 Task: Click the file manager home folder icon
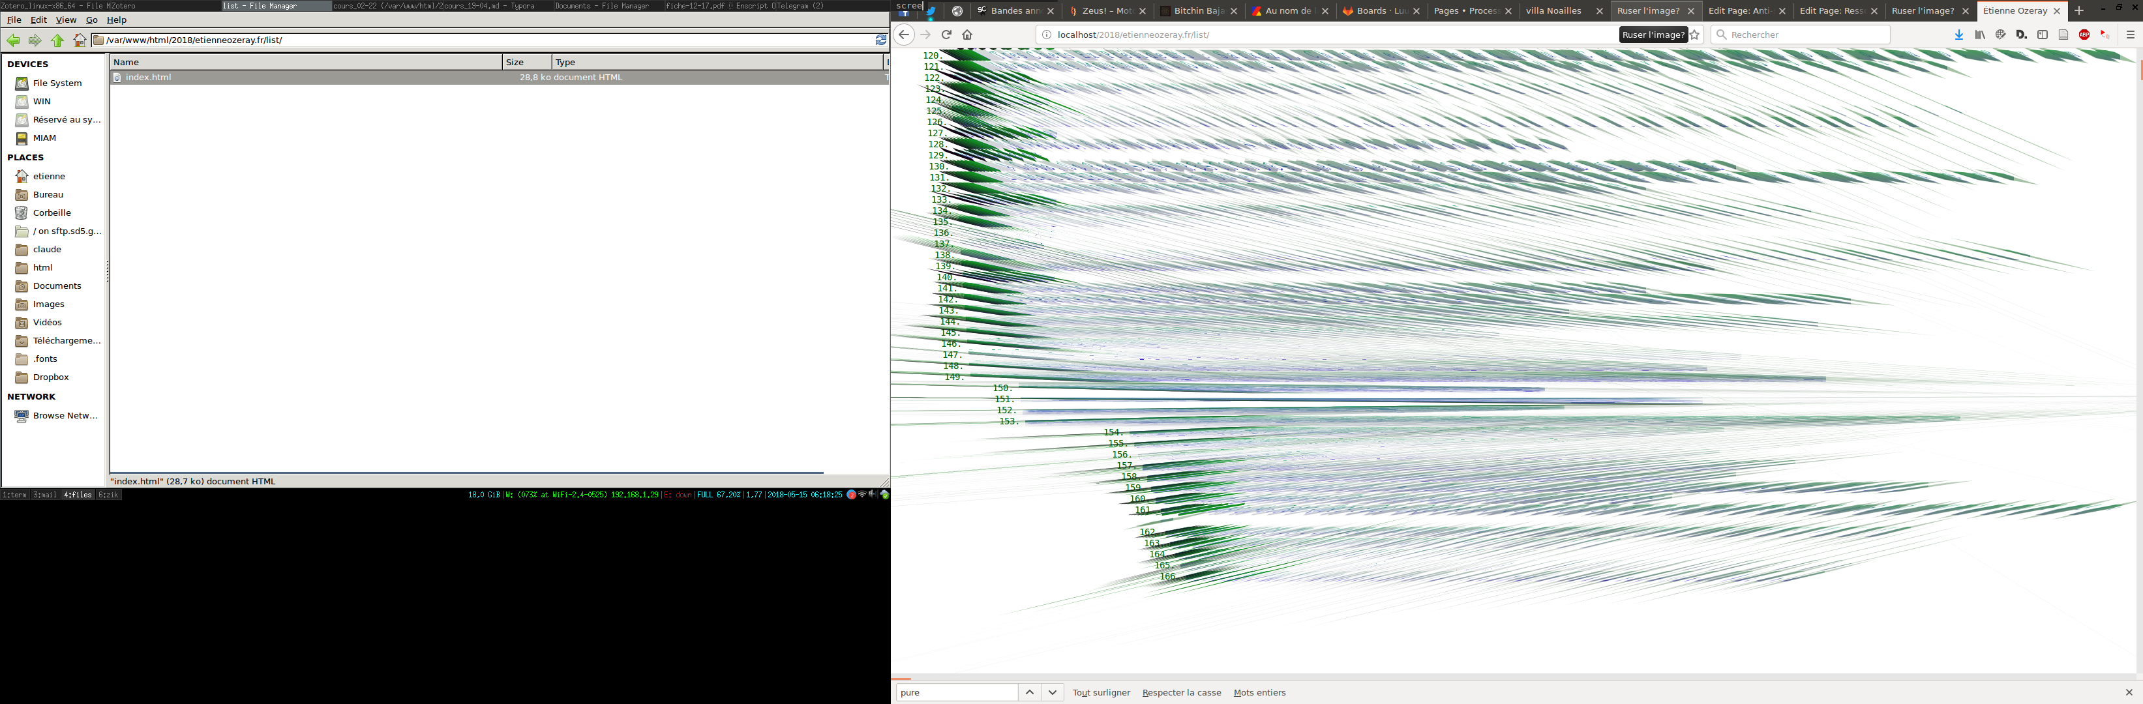(79, 40)
